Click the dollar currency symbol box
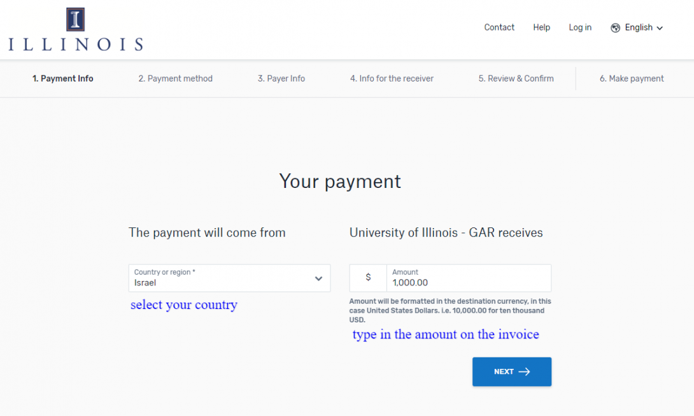 pos(368,278)
